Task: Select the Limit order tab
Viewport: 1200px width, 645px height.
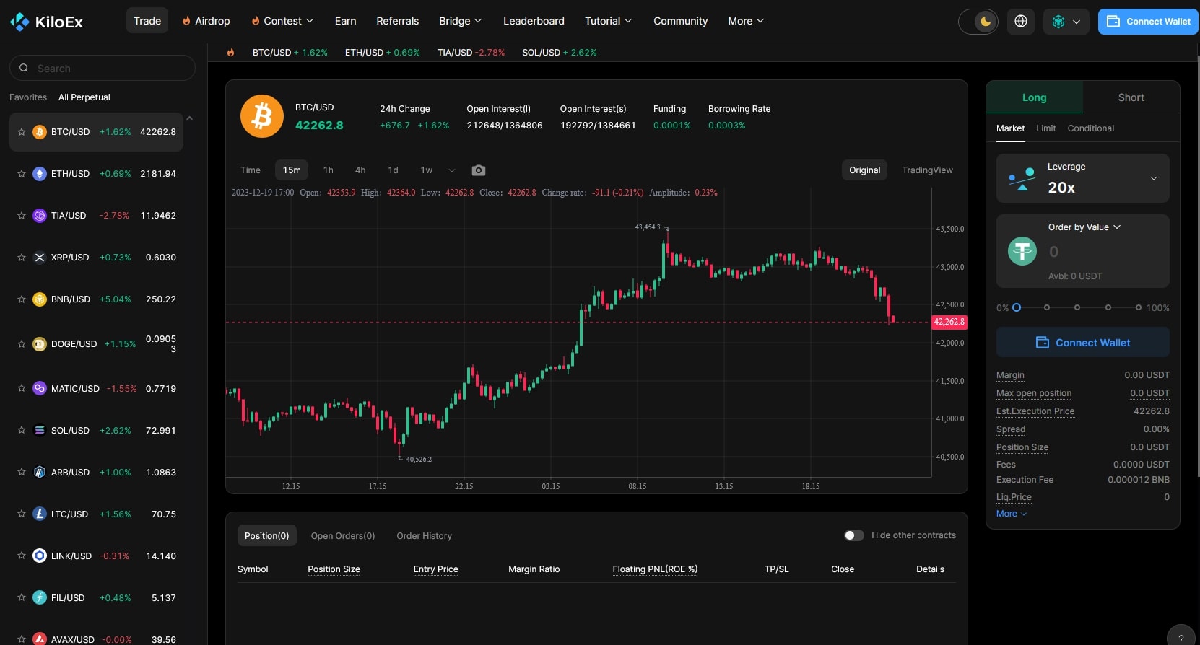Action: point(1046,128)
